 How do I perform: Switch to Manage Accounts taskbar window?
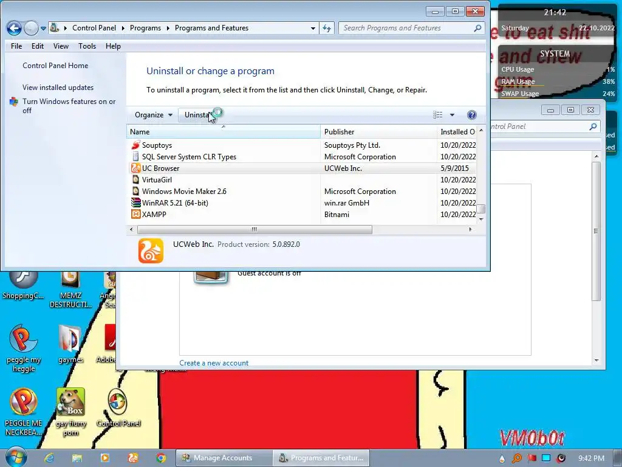click(224, 458)
